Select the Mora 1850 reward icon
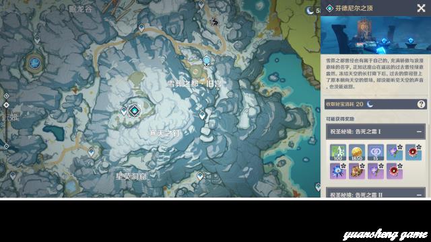431x242 pixels. click(x=356, y=153)
